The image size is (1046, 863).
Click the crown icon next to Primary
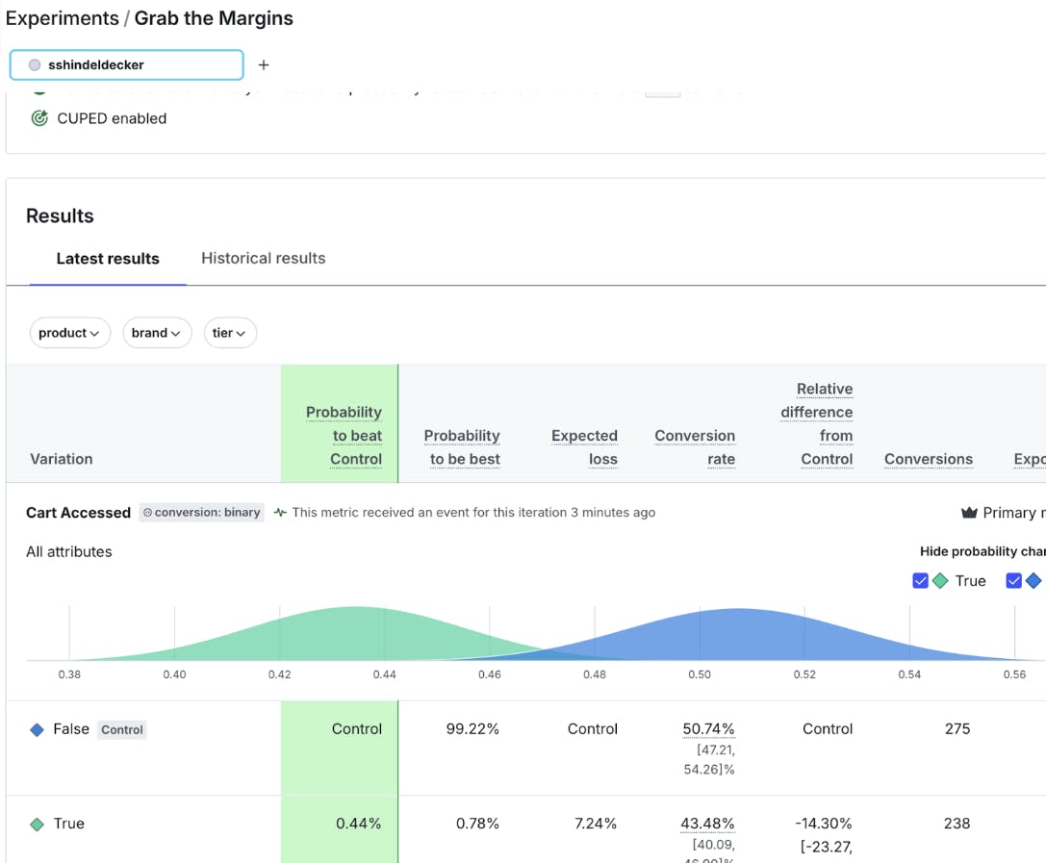click(x=969, y=513)
